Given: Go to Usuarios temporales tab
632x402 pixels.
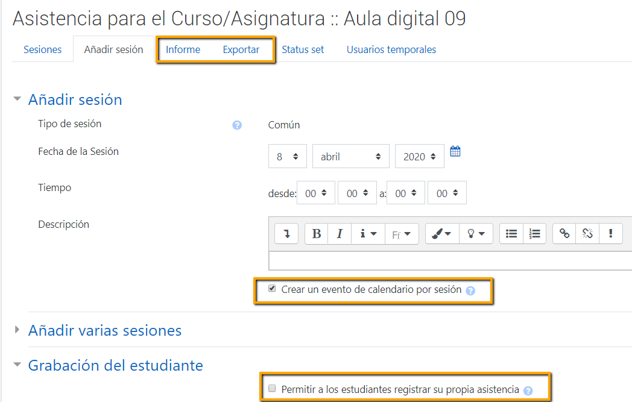Looking at the screenshot, I should (x=391, y=49).
